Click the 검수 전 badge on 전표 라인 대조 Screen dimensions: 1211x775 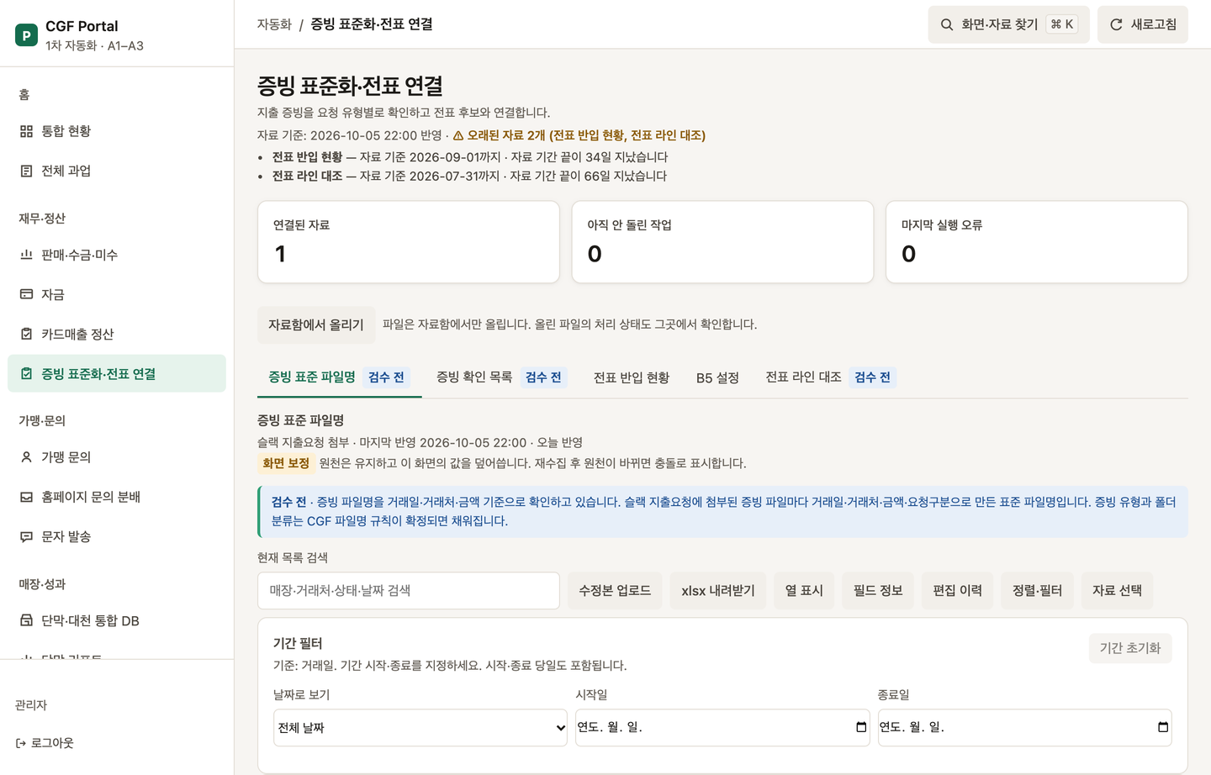tap(872, 377)
